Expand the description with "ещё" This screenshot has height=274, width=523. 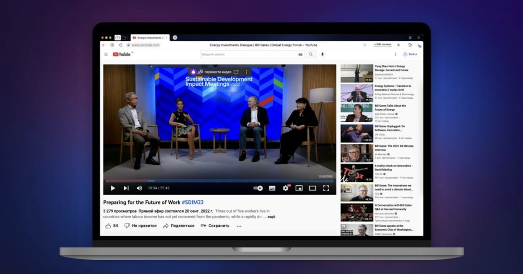tap(270, 217)
